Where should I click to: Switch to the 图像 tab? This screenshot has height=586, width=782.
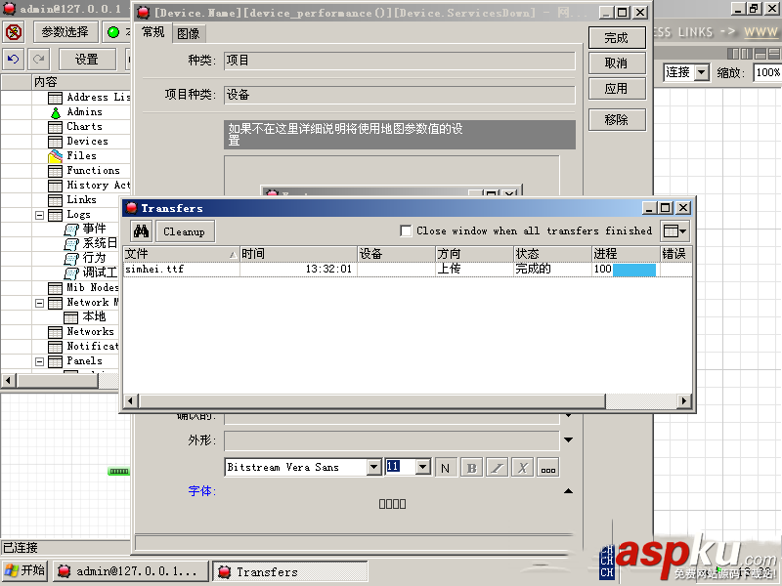189,33
